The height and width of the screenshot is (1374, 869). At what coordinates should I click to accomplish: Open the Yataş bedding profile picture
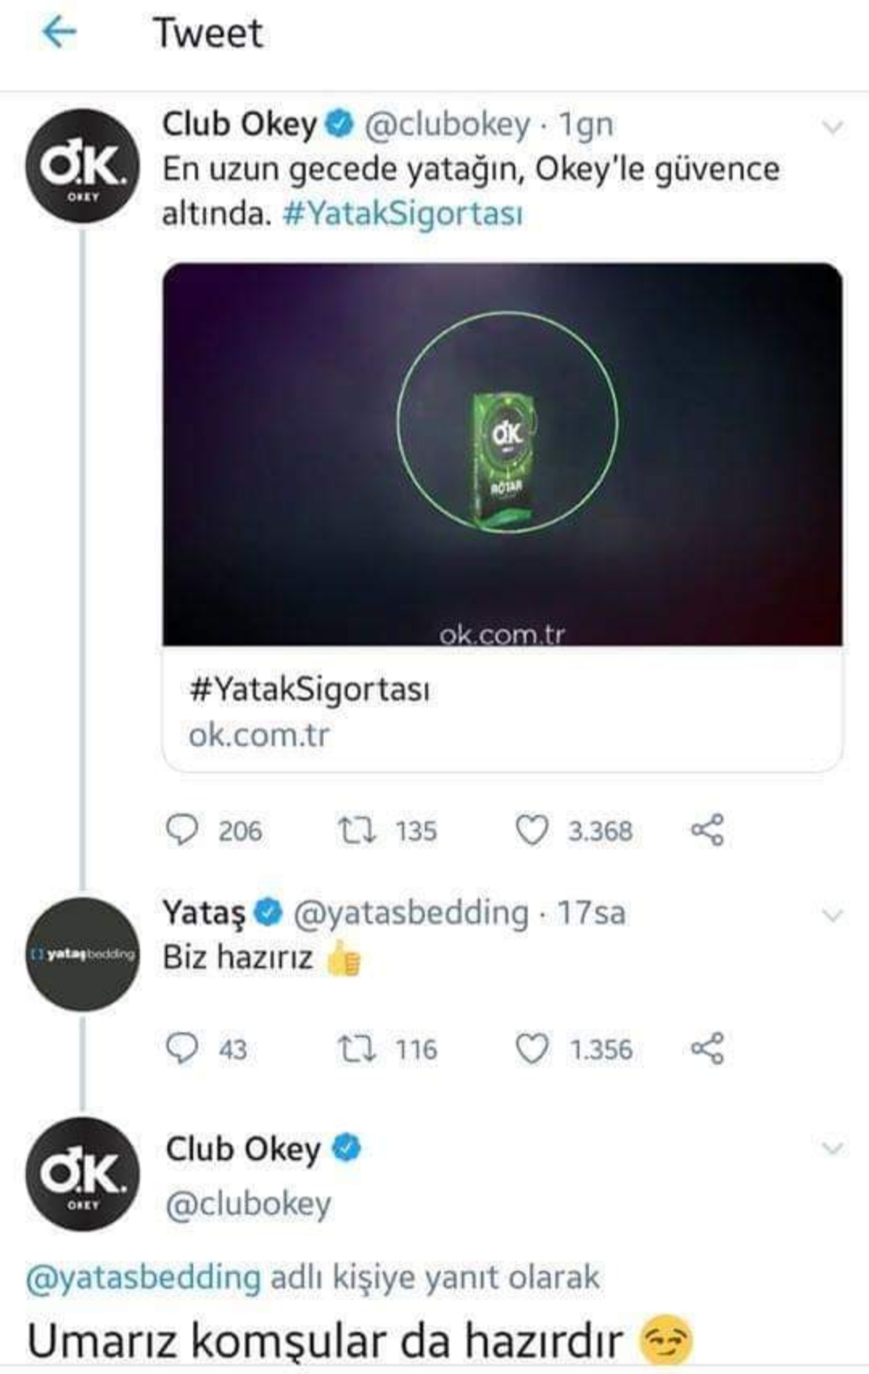83,954
